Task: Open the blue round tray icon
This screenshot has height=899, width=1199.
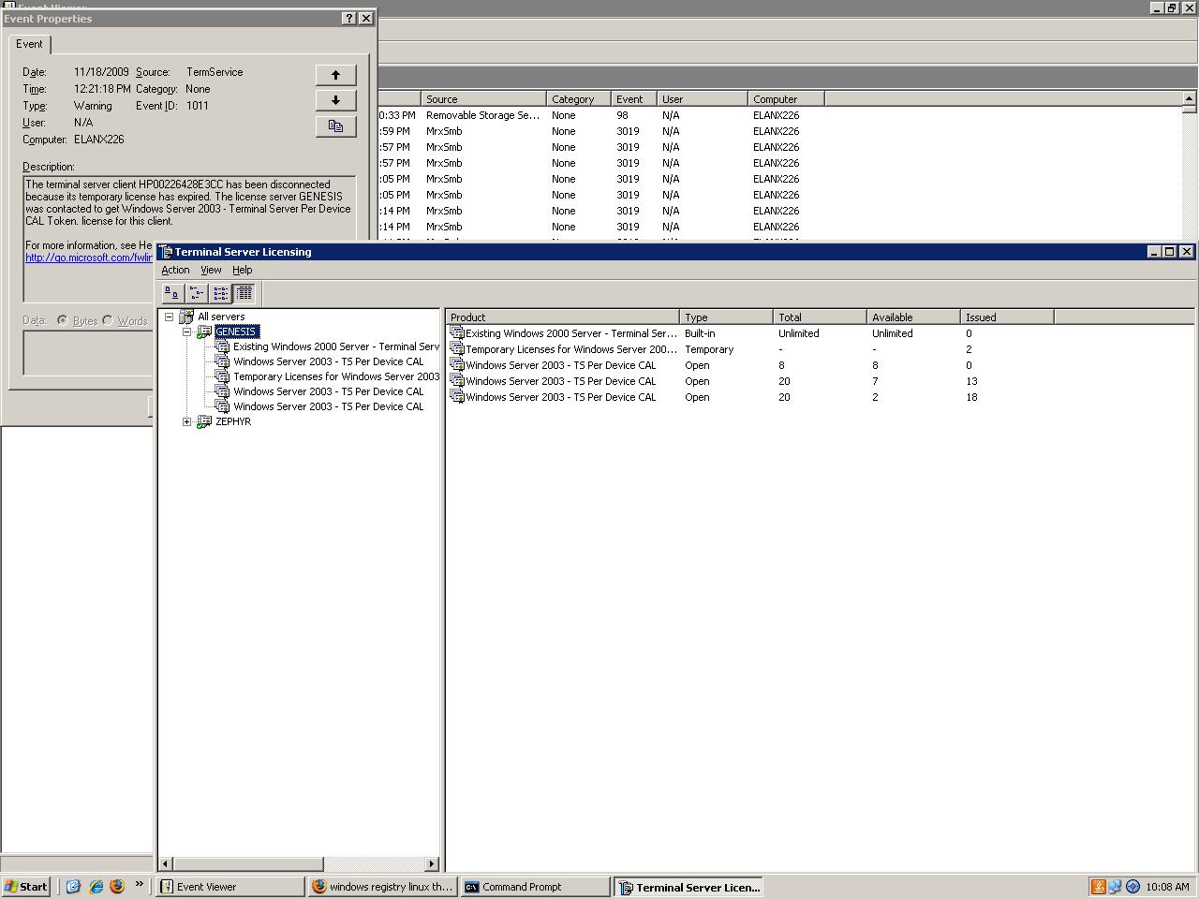Action: point(1132,886)
